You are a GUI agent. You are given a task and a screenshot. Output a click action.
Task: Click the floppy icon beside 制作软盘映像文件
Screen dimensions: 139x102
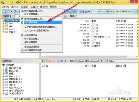pyautogui.click(x=22, y=11)
